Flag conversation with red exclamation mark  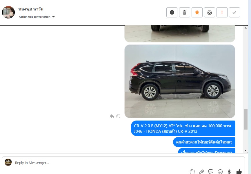point(222,12)
